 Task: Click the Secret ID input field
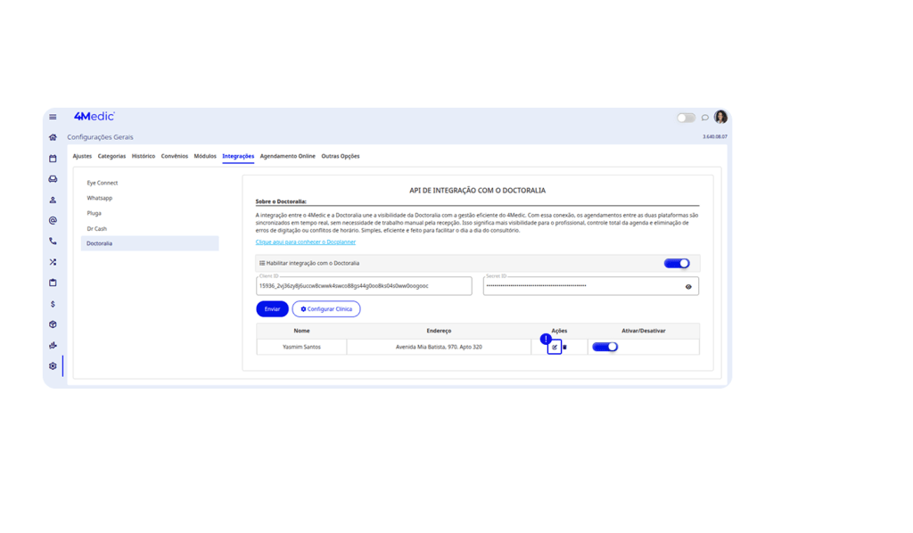tap(591, 286)
